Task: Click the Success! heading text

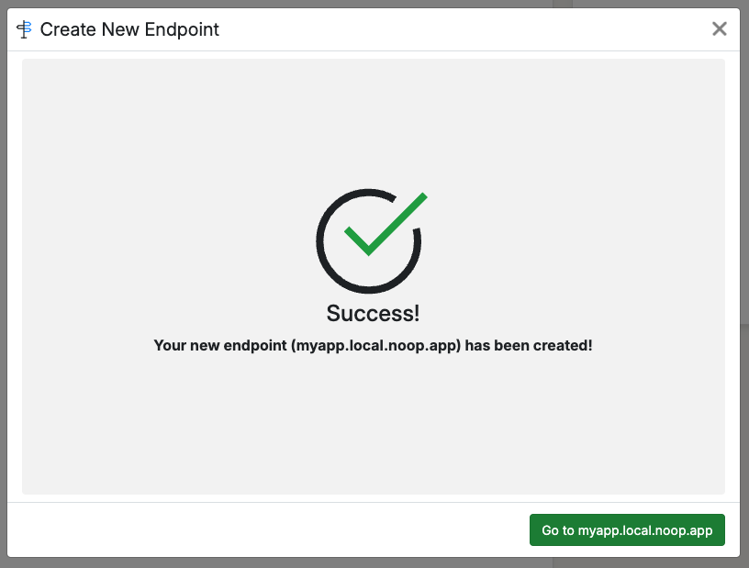Action: click(373, 313)
